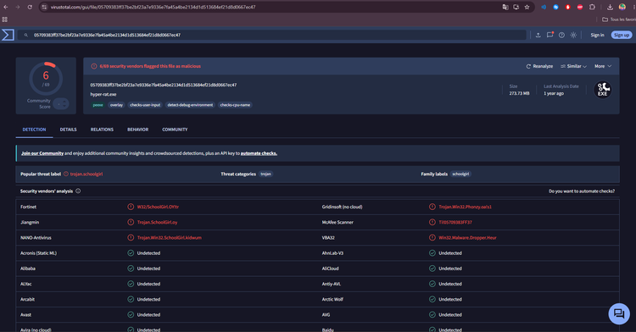Click the VirusTotal sigma logo
The image size is (636, 332).
[x=8, y=35]
